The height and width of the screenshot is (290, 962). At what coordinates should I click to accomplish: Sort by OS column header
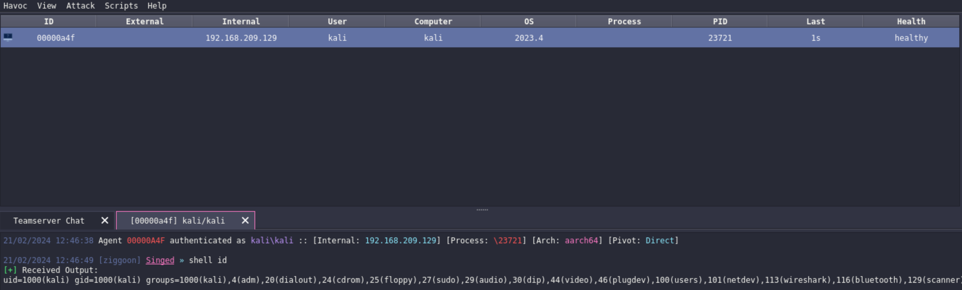(529, 22)
